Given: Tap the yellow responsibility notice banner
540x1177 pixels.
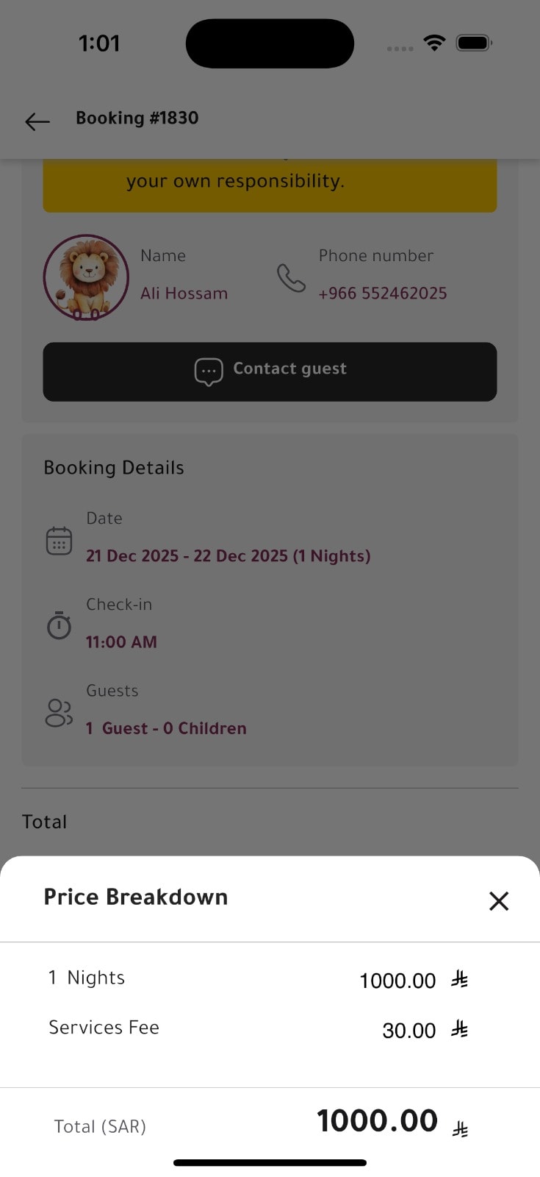Looking at the screenshot, I should [270, 185].
